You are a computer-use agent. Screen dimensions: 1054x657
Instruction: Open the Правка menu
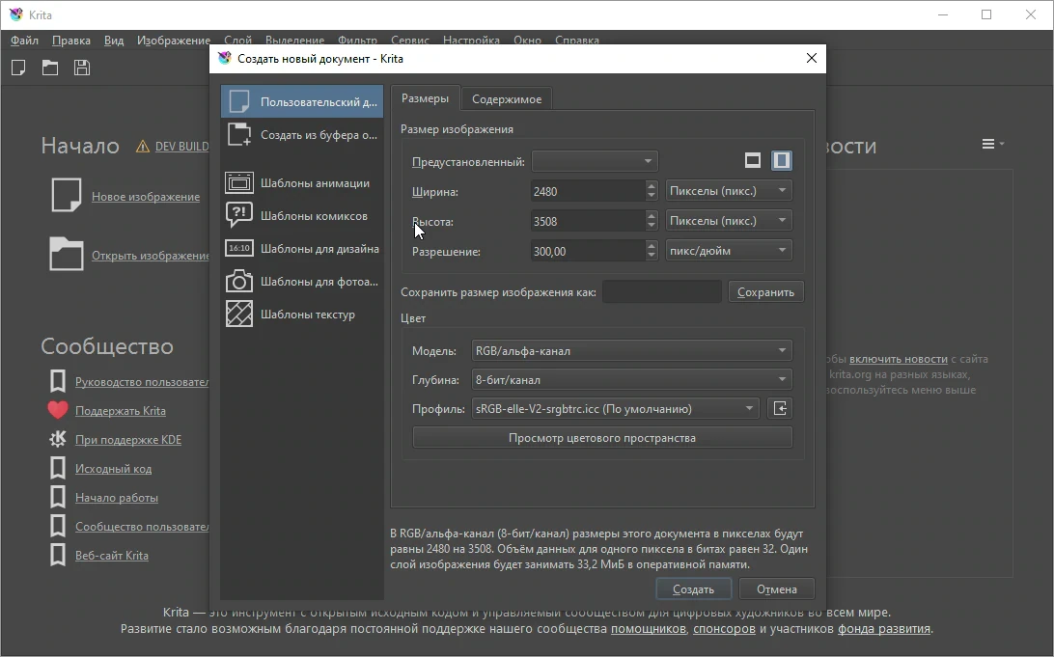click(x=71, y=41)
